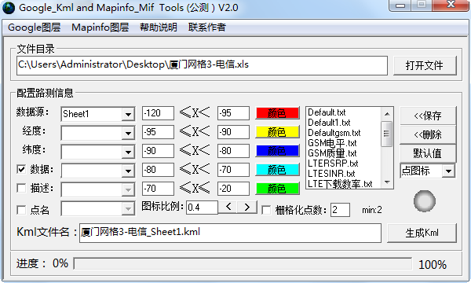Expand the 纬度 dropdown
Image resolution: width=471 pixels, height=283 pixels.
coord(128,152)
